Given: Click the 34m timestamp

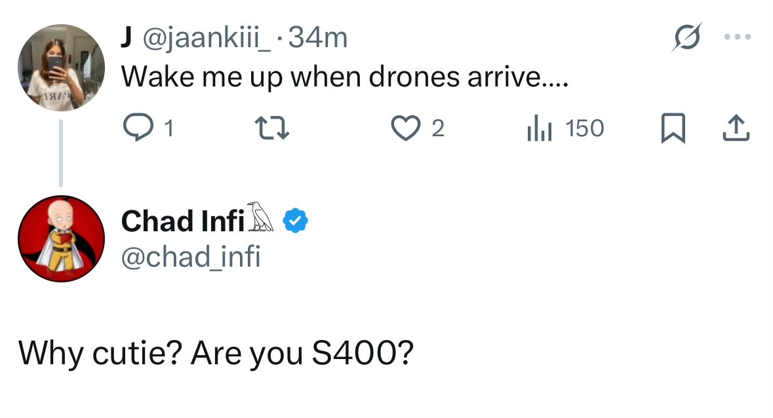Looking at the screenshot, I should (318, 40).
